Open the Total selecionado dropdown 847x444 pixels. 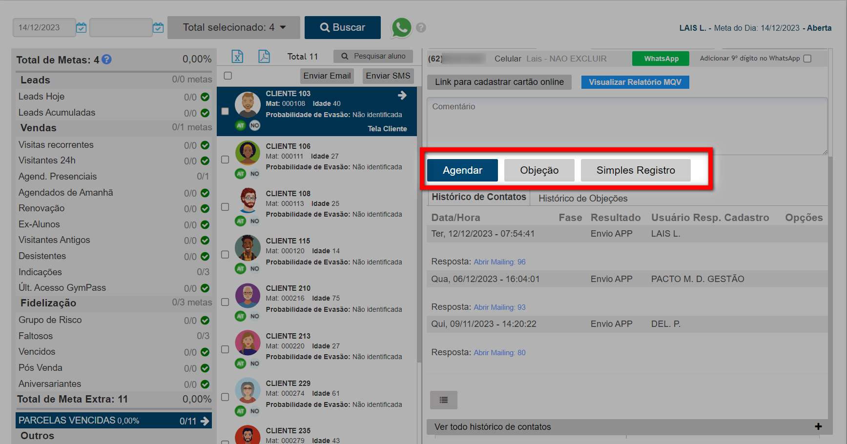233,28
